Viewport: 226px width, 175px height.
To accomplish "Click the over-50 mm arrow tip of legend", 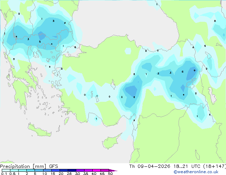I will coord(113,170).
